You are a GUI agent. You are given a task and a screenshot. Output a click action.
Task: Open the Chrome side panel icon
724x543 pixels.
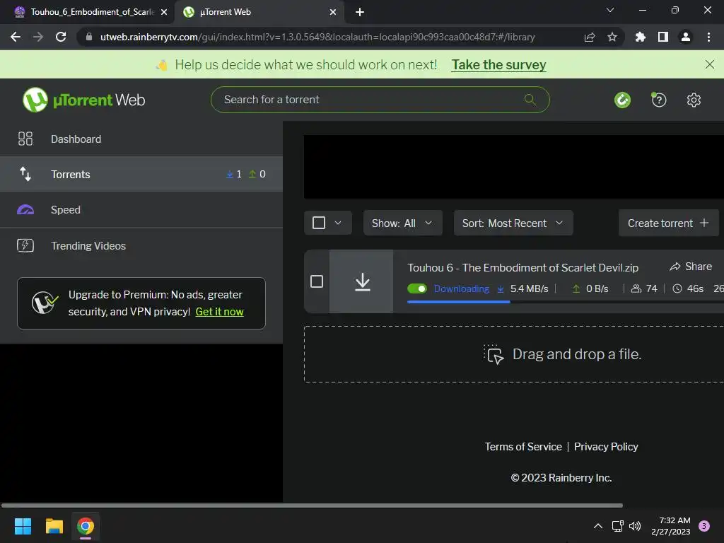663,37
